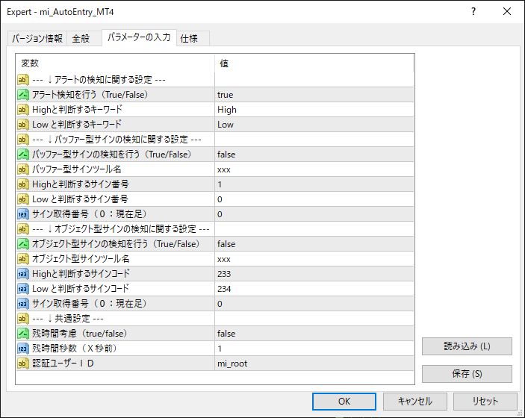Click the icon beside 認証ユーザーＩＤ row
Image resolution: width=525 pixels, height=418 pixels.
click(x=23, y=364)
